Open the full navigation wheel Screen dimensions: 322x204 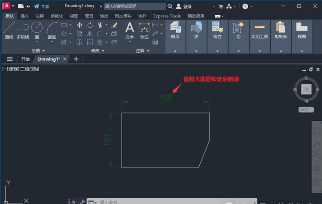click(317, 131)
